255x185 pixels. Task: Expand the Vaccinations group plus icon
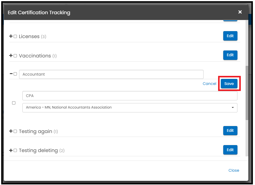pos(11,55)
